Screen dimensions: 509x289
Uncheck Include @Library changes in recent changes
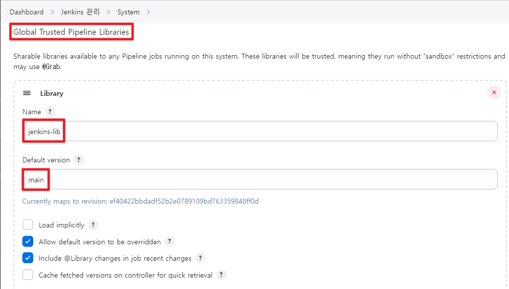pos(28,258)
